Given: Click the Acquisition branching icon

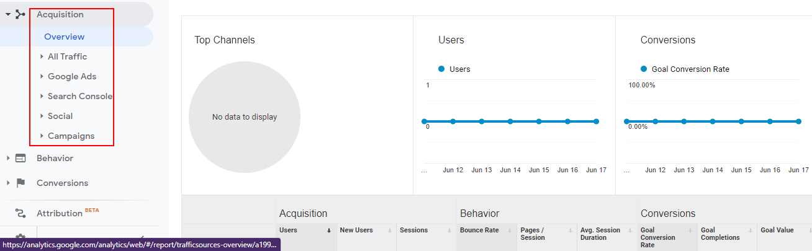Looking at the screenshot, I should pos(20,14).
